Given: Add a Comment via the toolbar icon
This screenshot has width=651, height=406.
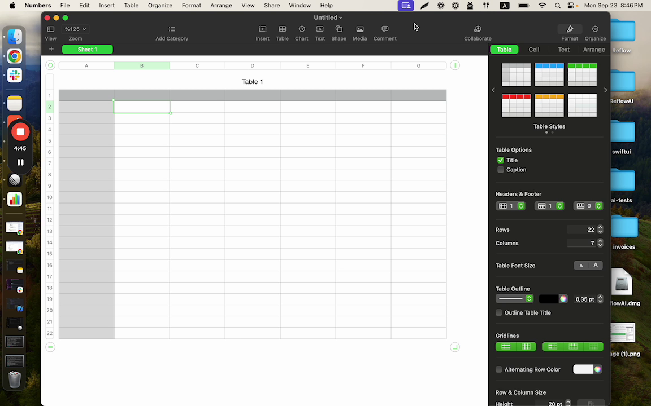Looking at the screenshot, I should pyautogui.click(x=384, y=32).
